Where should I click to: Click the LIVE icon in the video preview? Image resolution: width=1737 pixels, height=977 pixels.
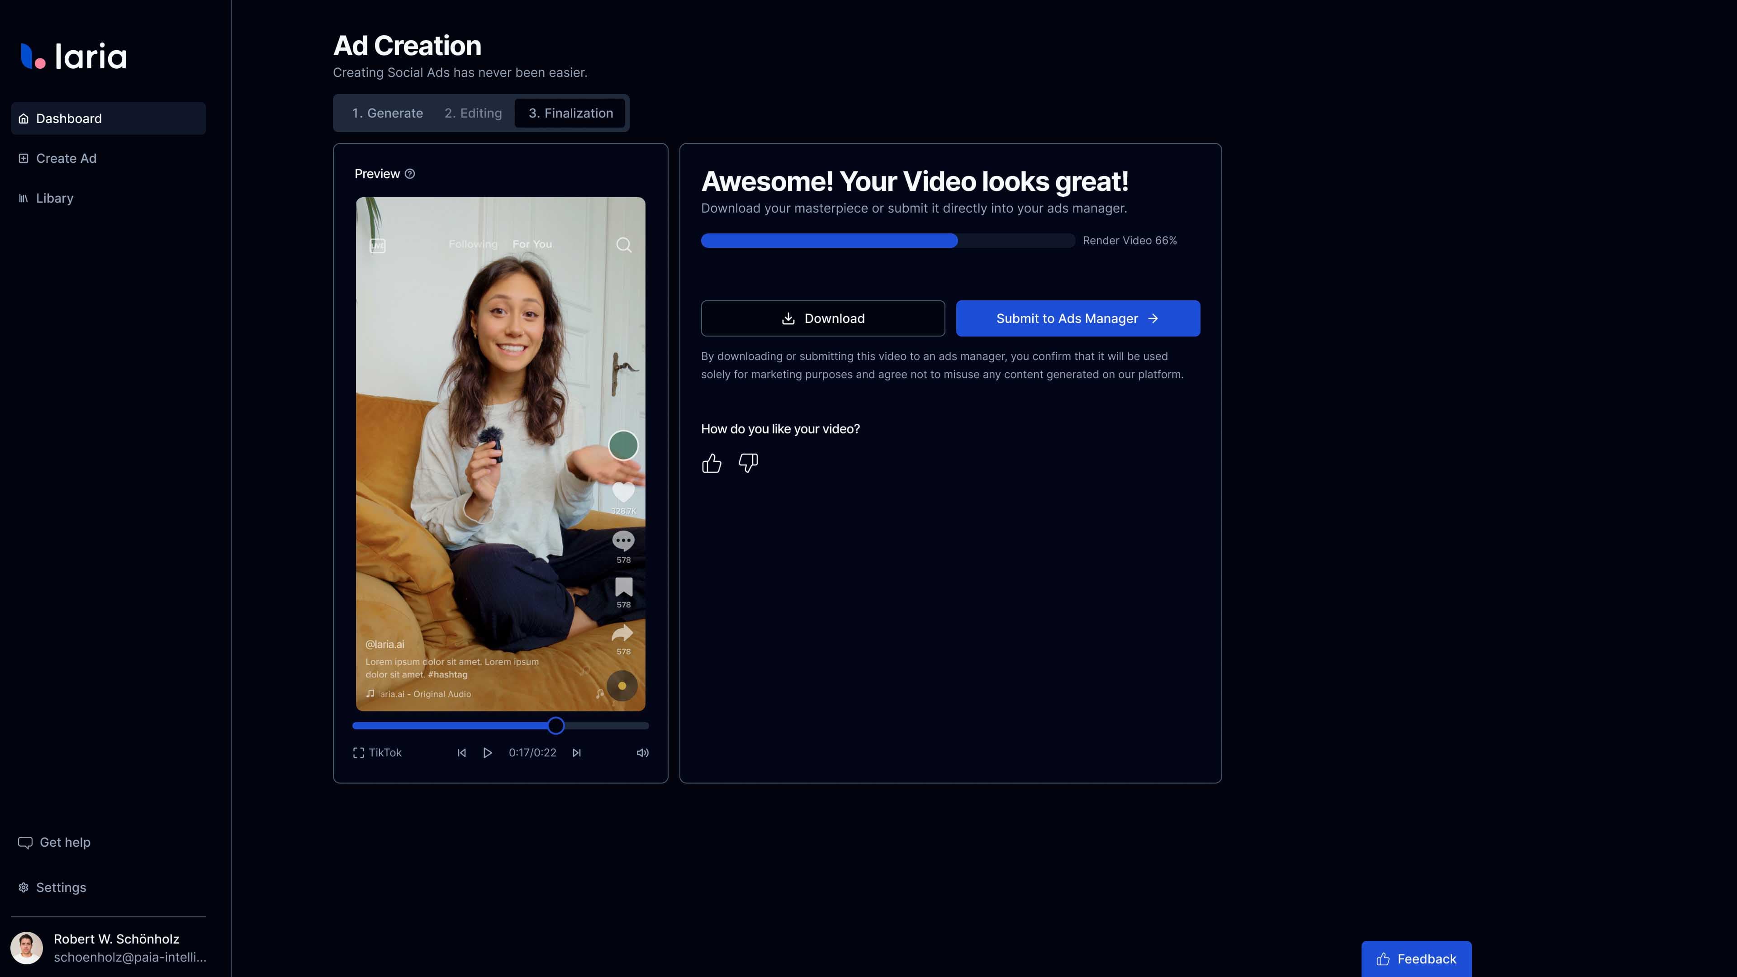click(x=378, y=246)
